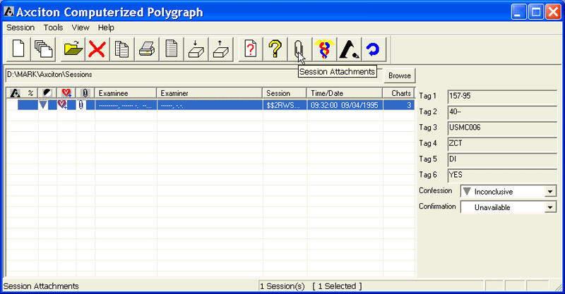The height and width of the screenshot is (294, 565).
Task: Click the arrow-up-from-disk export icon
Action: pos(221,49)
